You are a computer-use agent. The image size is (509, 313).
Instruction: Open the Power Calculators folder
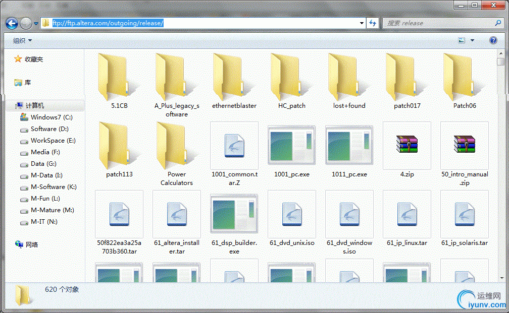(177, 154)
